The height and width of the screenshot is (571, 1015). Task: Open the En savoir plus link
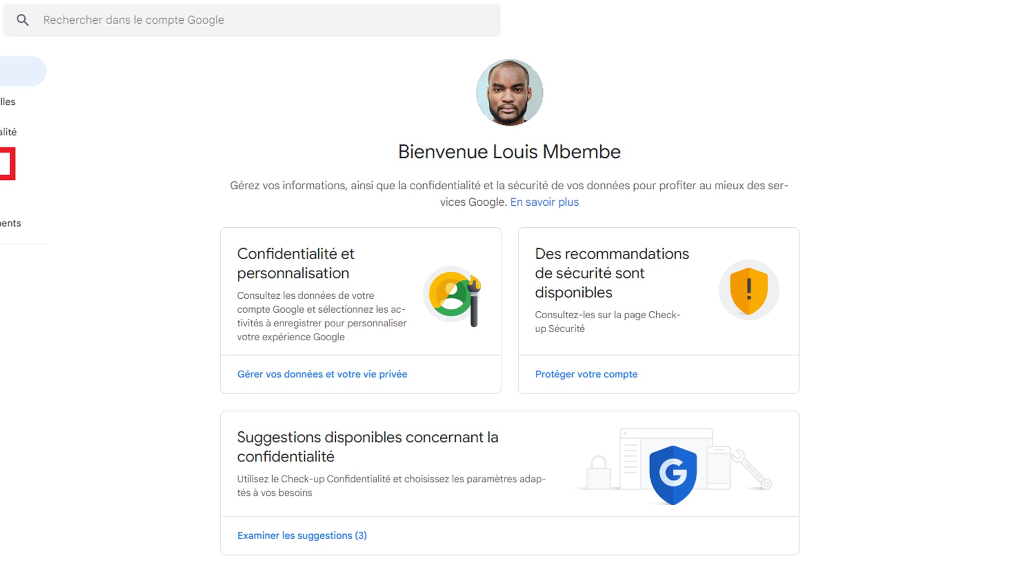point(544,202)
